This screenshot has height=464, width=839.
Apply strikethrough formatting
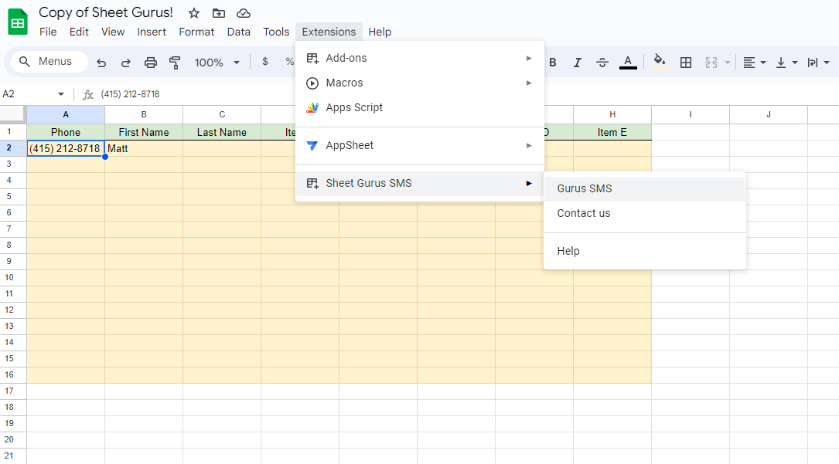click(x=602, y=63)
